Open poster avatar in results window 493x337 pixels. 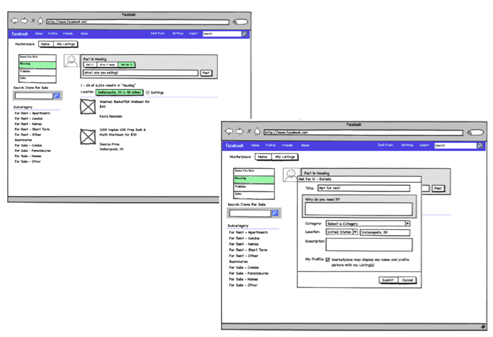coord(72,60)
